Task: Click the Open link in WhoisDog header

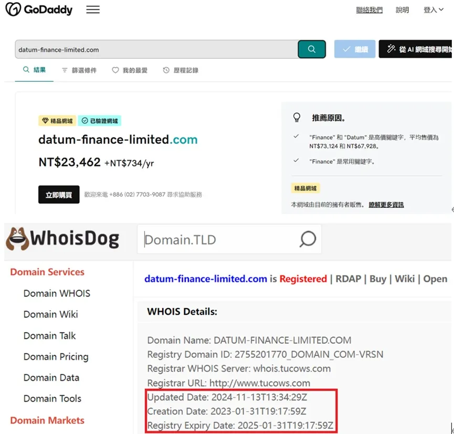Action: tap(435, 279)
